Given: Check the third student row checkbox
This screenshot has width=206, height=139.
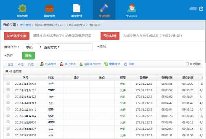Looking at the screenshot, I should 8,96.
